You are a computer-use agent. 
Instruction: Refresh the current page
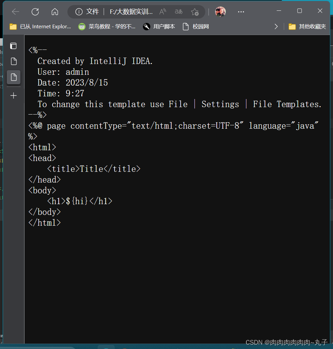[x=35, y=11]
